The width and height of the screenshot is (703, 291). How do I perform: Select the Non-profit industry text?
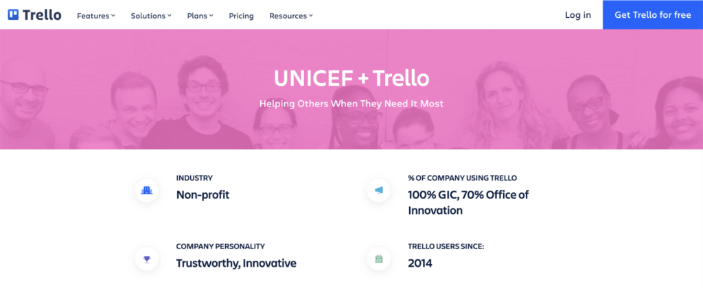tap(203, 194)
